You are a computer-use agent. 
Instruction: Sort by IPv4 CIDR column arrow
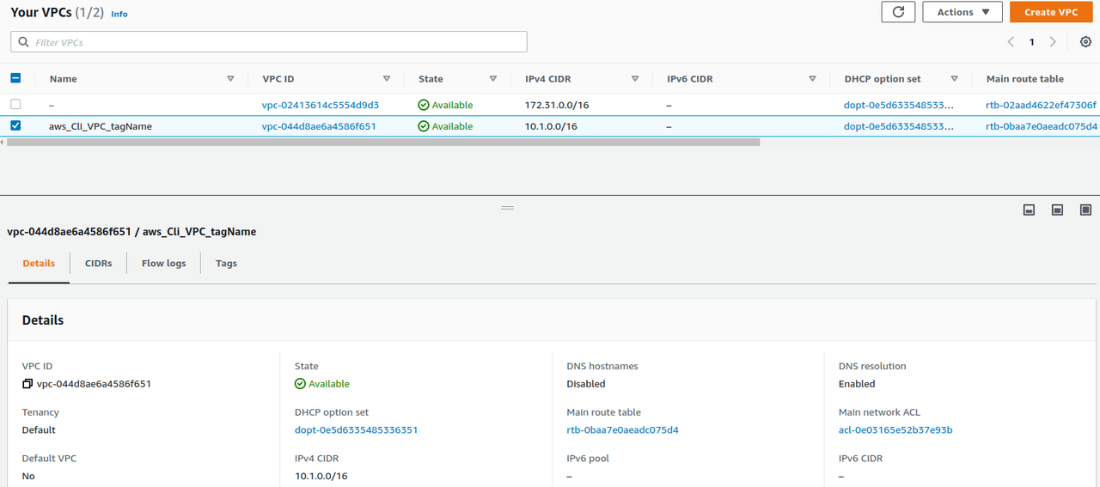(635, 79)
